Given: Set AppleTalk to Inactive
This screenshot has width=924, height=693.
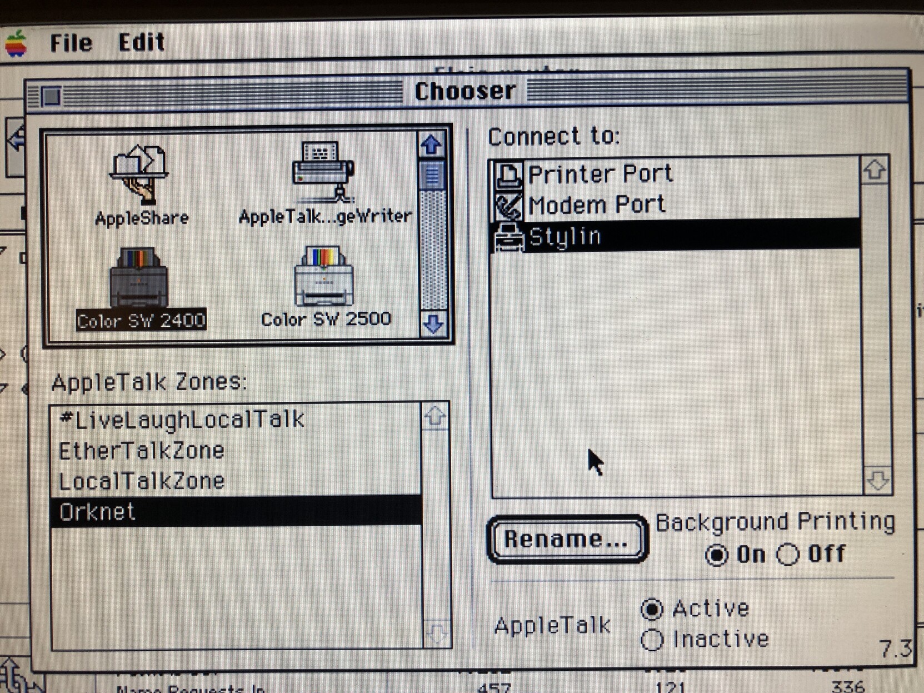Looking at the screenshot, I should (705, 639).
